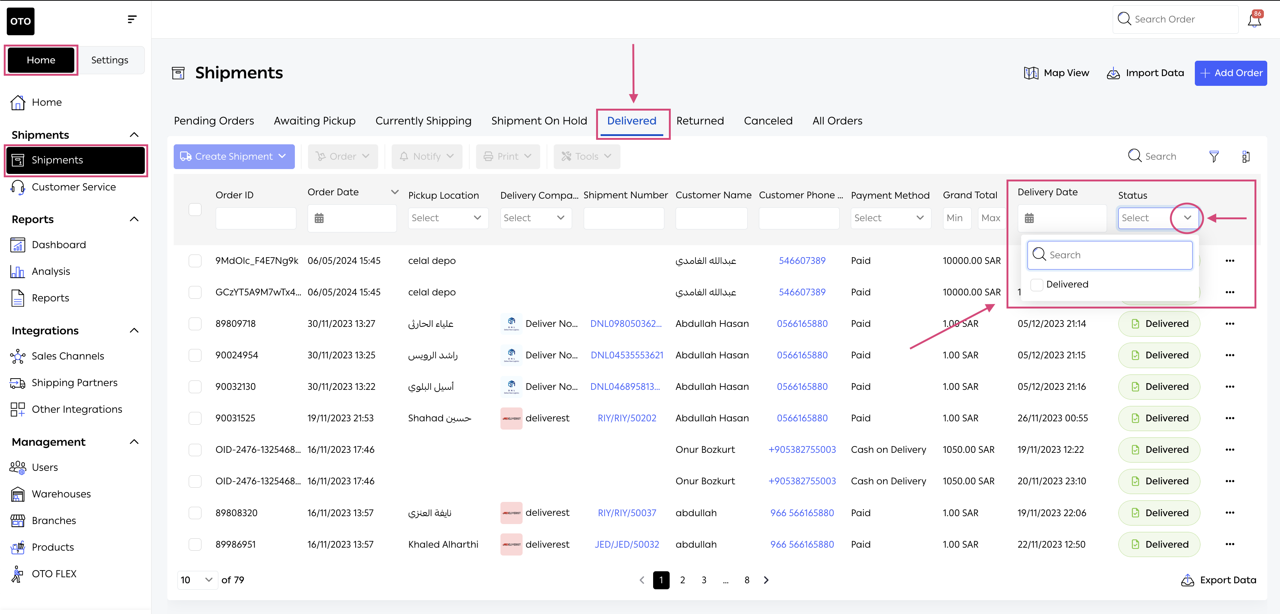Viewport: 1280px width, 614px height.
Task: Click the Delivery Date calendar icon
Action: coord(1029,219)
